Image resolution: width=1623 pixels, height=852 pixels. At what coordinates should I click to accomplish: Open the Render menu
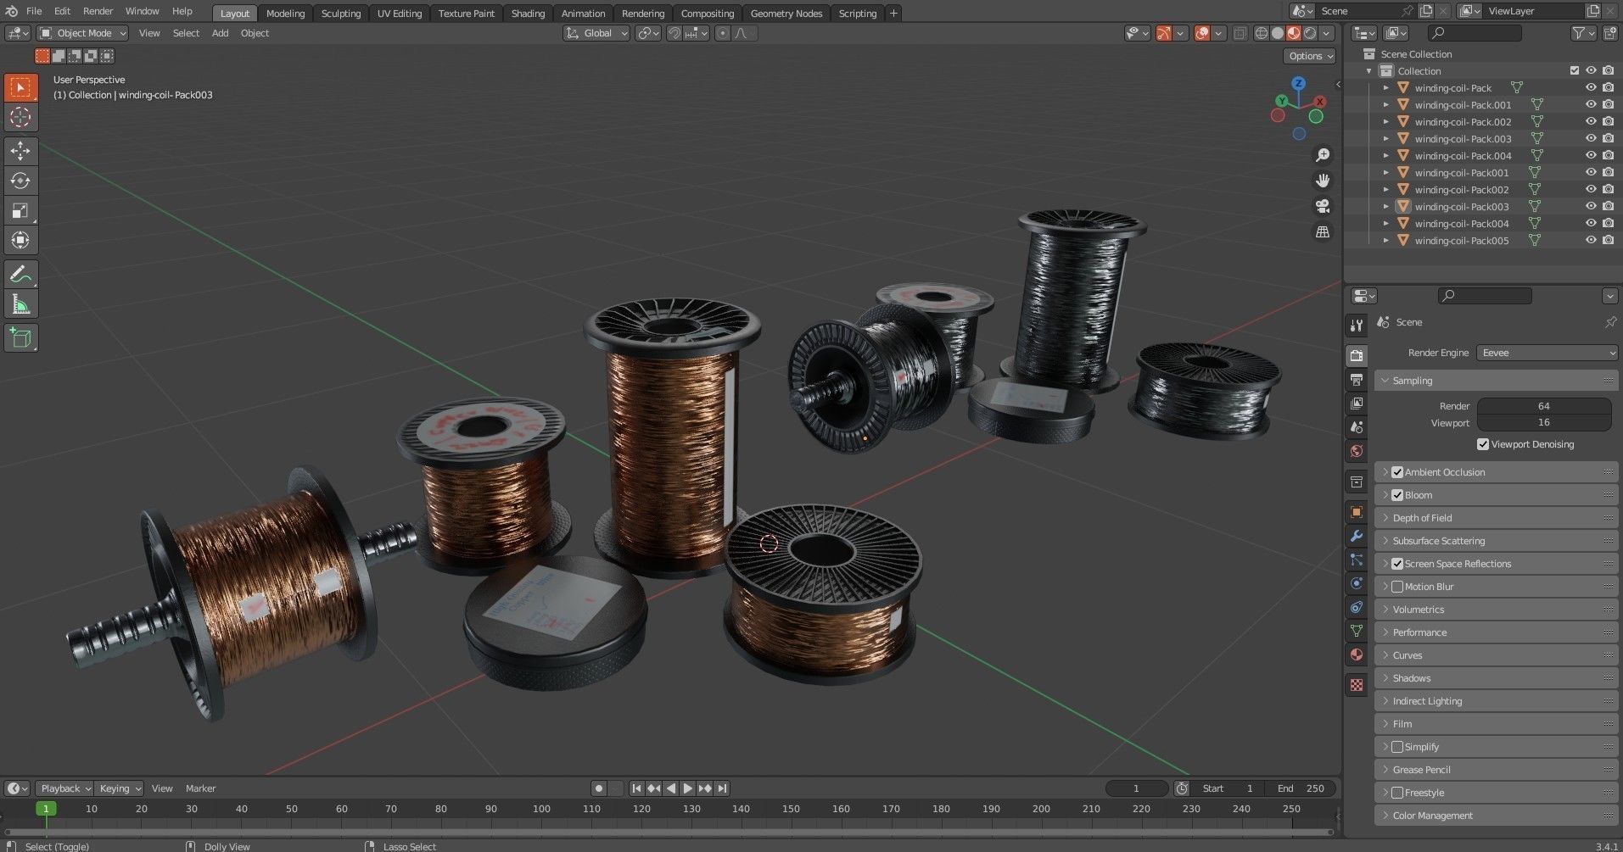[x=98, y=11]
